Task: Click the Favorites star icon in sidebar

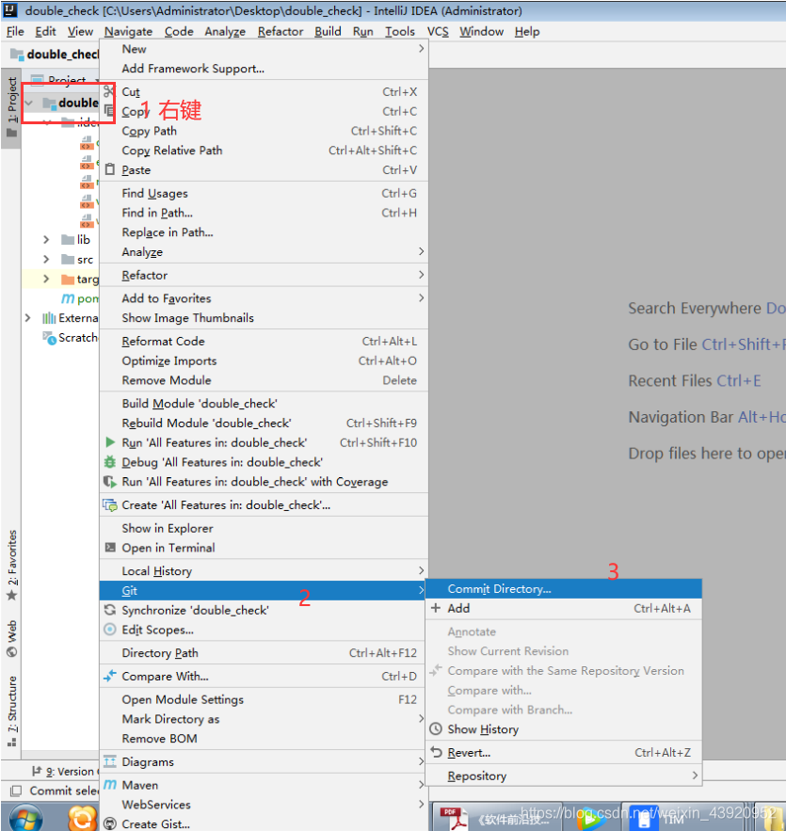Action: pyautogui.click(x=11, y=596)
